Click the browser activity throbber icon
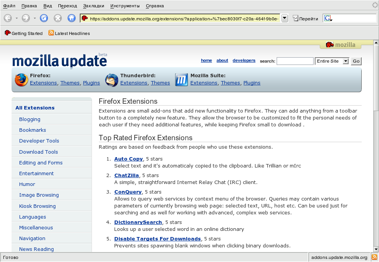 click(x=375, y=5)
